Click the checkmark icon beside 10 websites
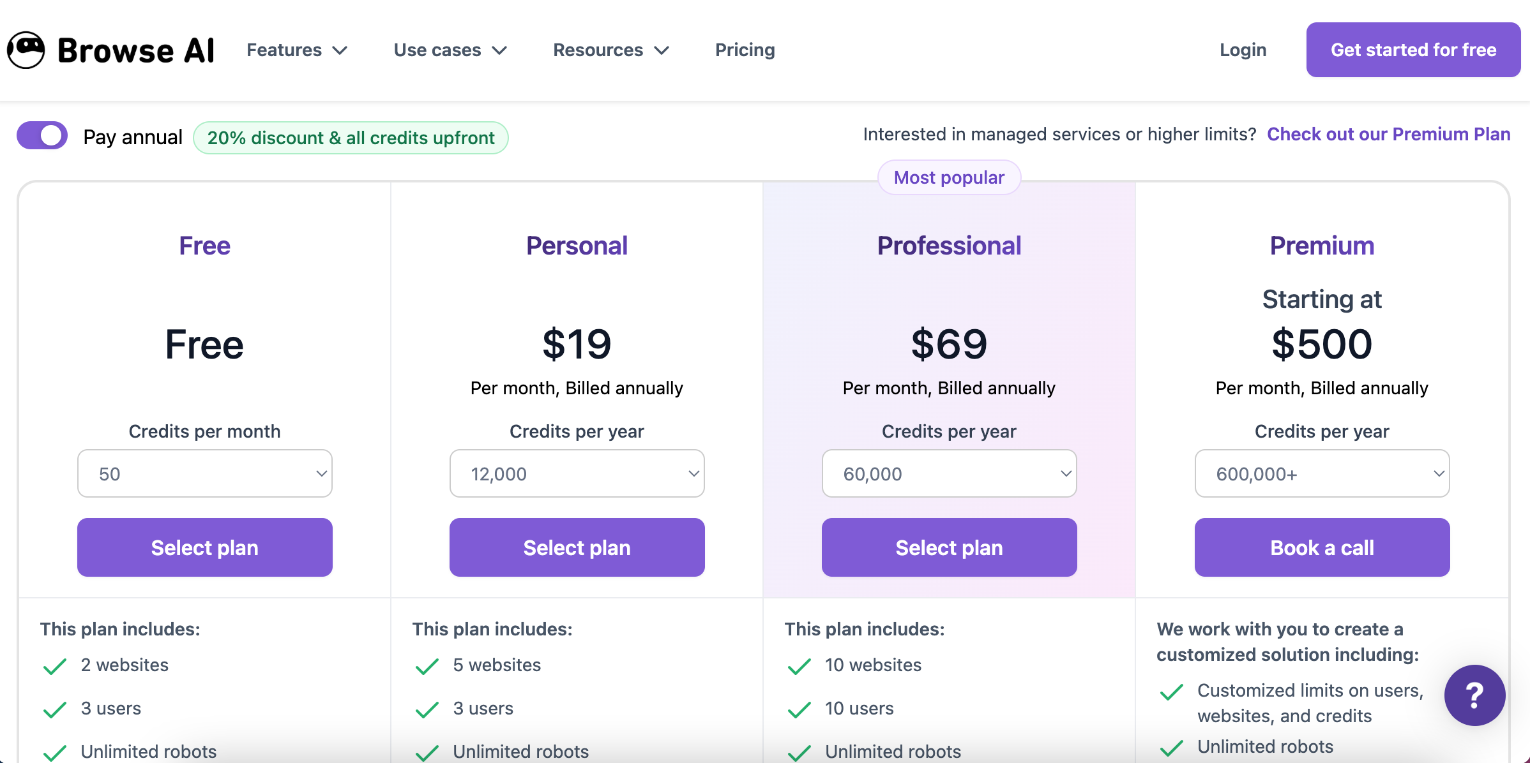 pos(799,666)
